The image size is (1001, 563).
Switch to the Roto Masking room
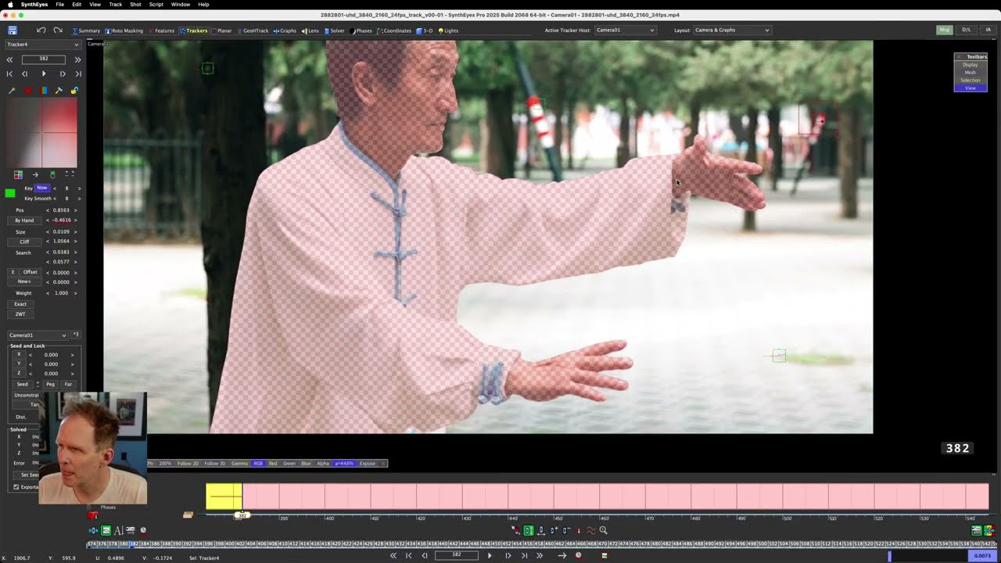coord(124,30)
